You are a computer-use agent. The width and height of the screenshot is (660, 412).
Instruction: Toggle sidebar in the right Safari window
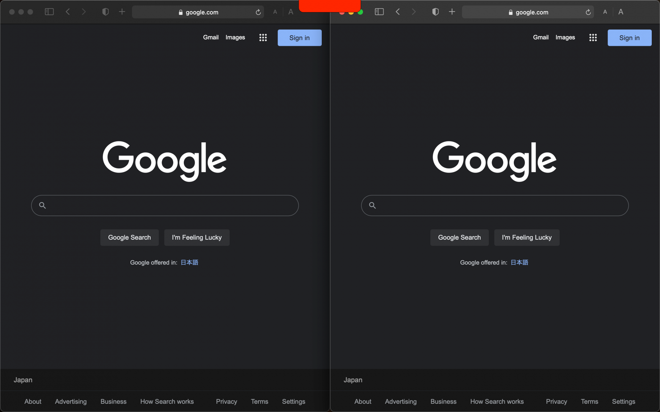point(379,12)
